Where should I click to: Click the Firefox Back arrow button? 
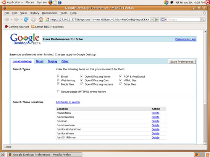(7, 19)
